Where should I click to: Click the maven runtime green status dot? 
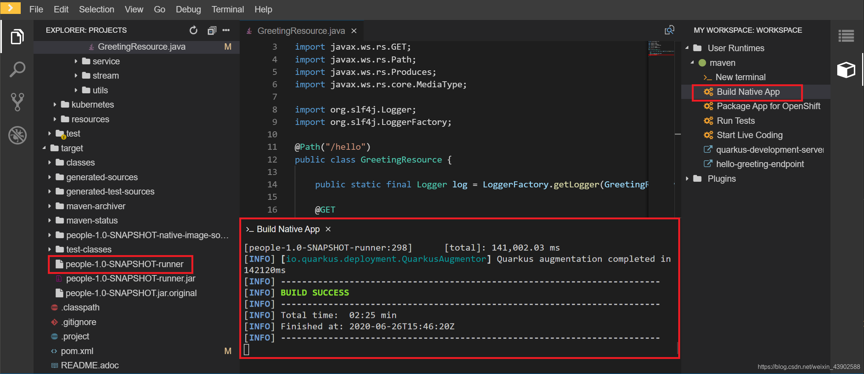[702, 63]
